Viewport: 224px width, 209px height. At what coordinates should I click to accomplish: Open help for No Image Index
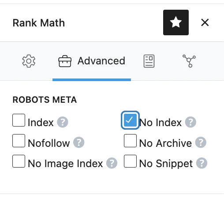pos(112,163)
